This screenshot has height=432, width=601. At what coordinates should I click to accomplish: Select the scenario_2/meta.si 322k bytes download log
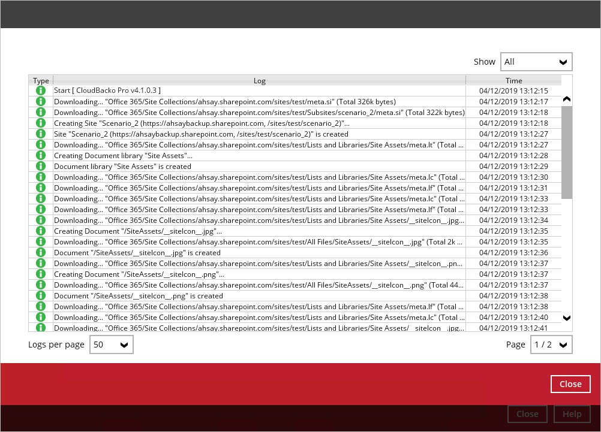tap(260, 112)
